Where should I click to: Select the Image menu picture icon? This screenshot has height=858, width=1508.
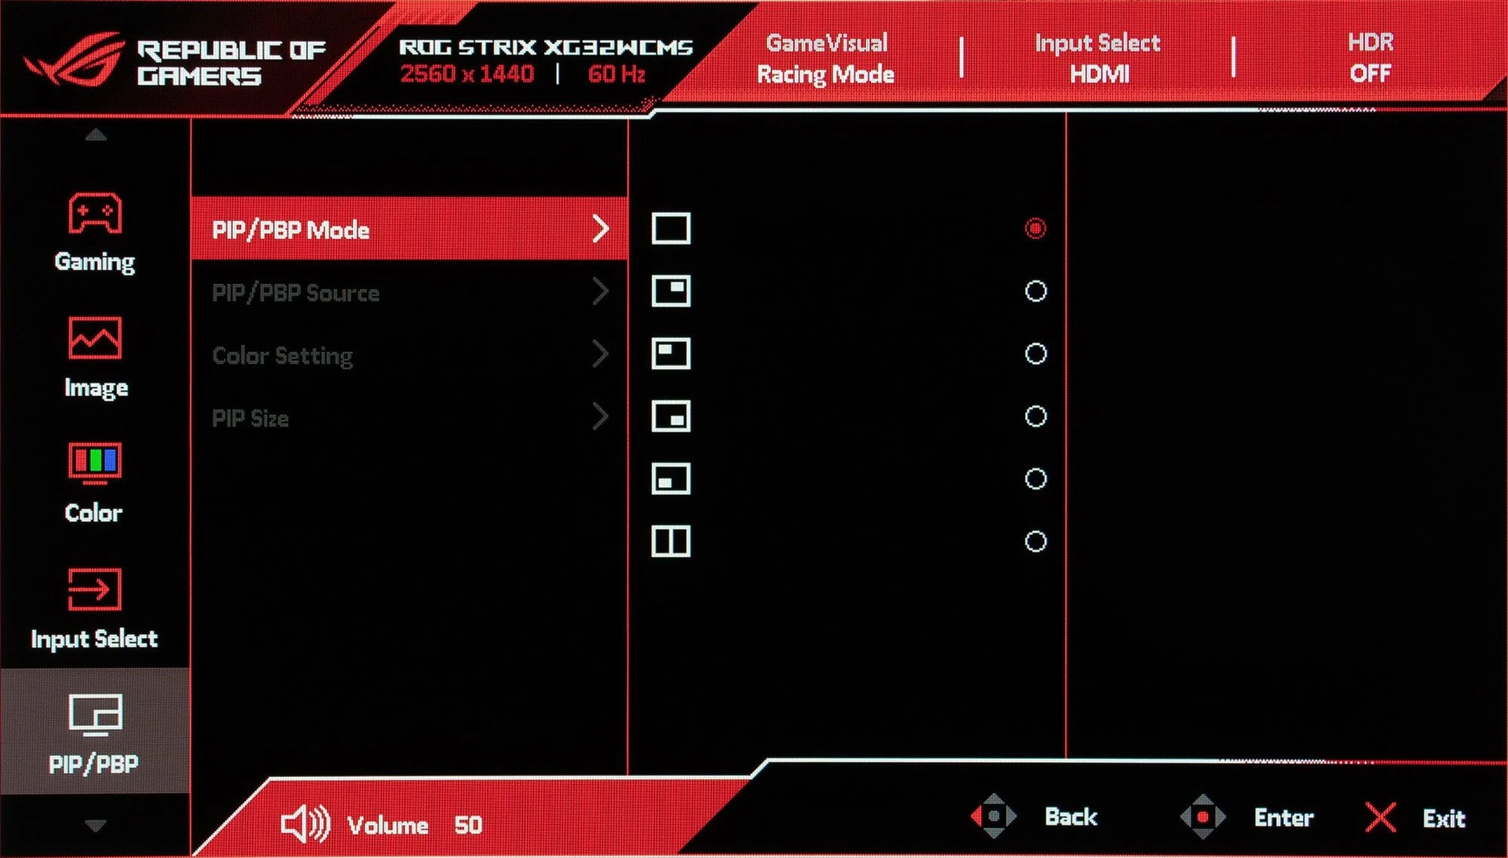[x=95, y=338]
